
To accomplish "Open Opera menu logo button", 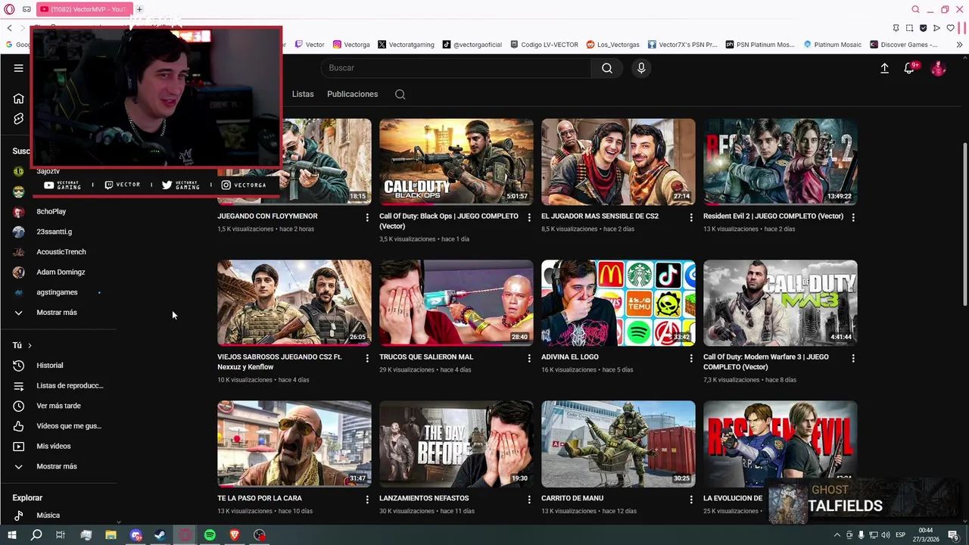I will point(9,9).
